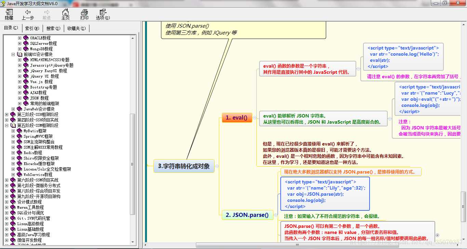Open the 选项 (Options) toolbar icon
Screen dimensions: 467x249
coord(103,14)
